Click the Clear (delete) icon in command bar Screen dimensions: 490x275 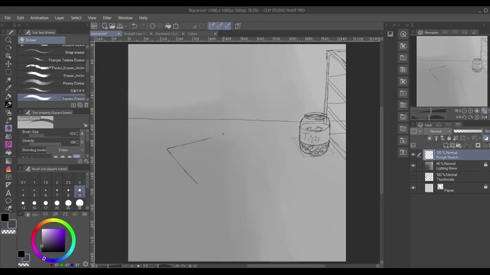pyautogui.click(x=152, y=26)
